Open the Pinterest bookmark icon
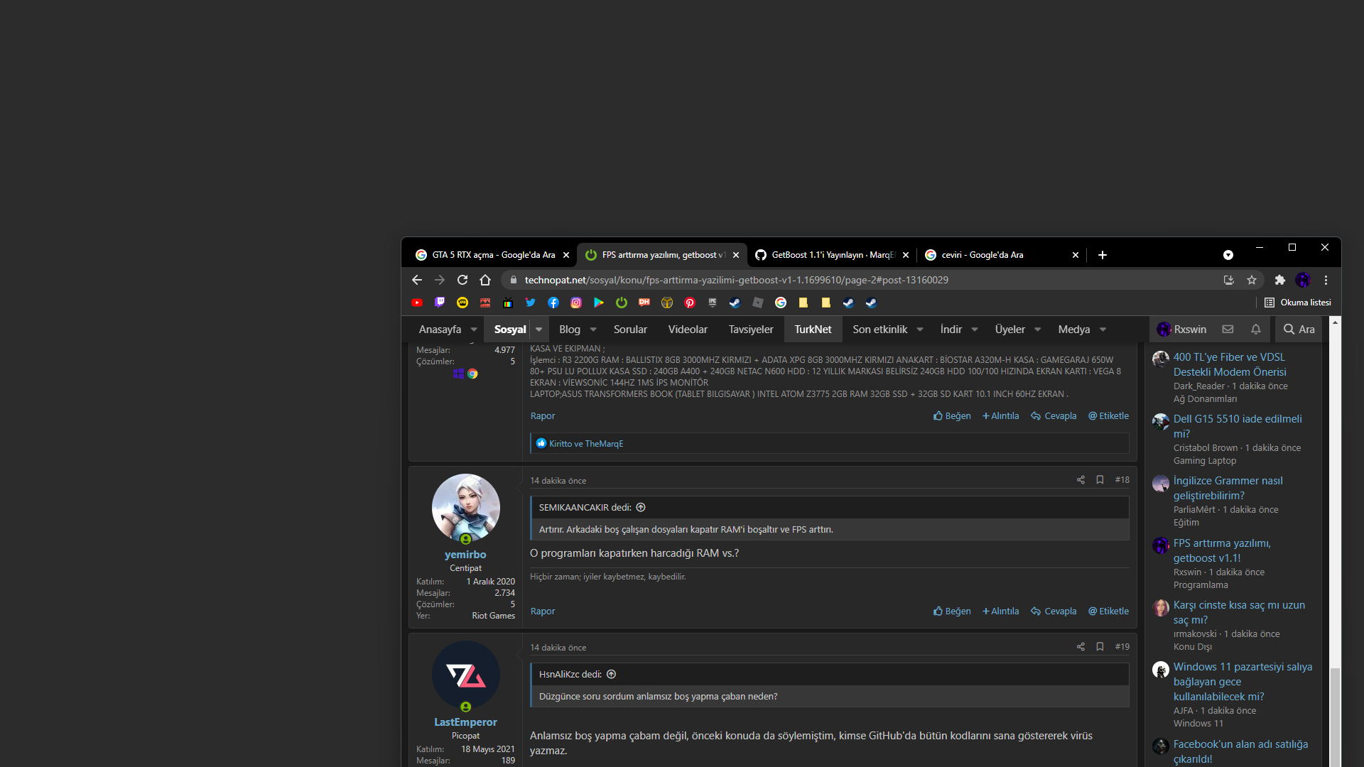The image size is (1364, 767). pos(690,303)
